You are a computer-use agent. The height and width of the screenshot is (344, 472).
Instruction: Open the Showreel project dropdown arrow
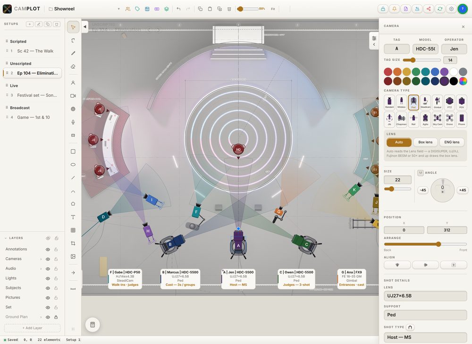(118, 9)
